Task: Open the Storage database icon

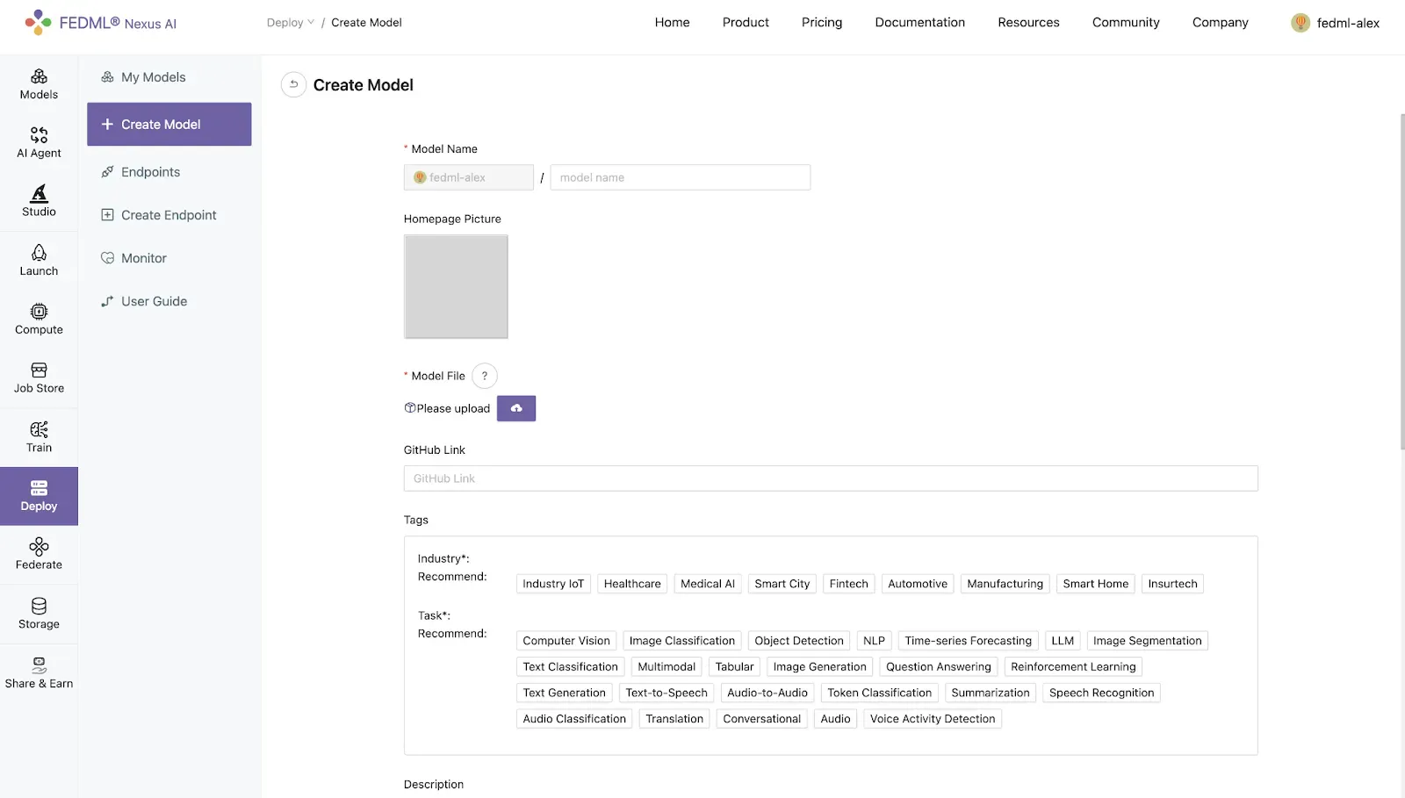Action: [x=39, y=606]
